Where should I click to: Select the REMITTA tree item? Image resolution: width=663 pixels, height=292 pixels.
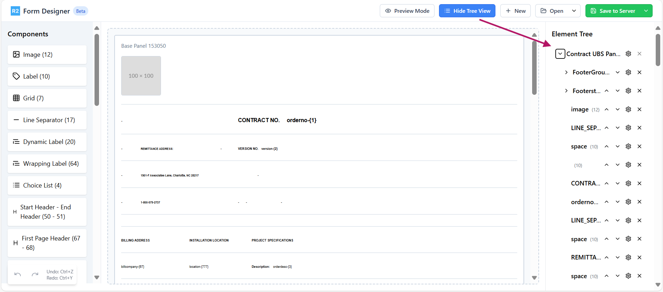pos(586,257)
